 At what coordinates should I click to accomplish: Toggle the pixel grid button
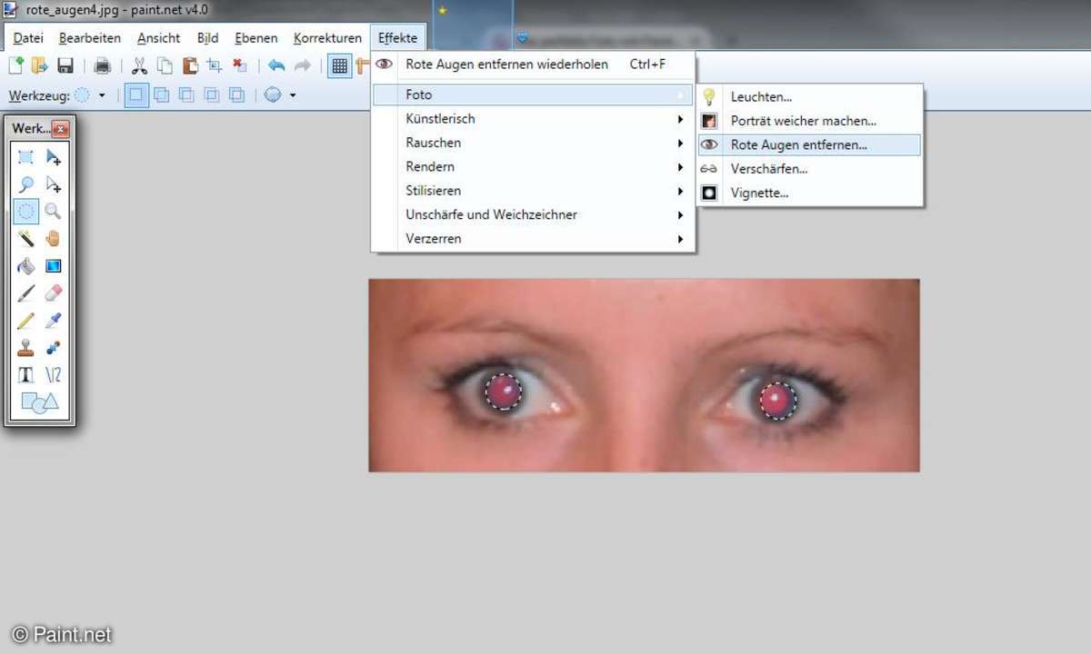pos(339,65)
